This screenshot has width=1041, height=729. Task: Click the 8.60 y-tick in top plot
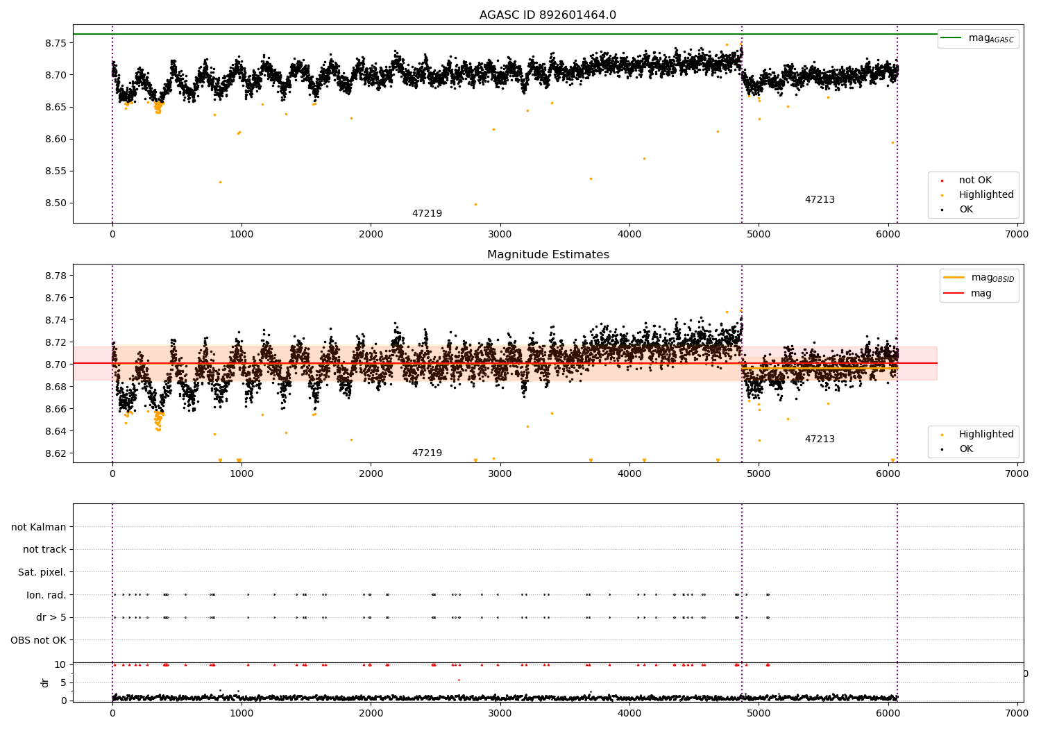pos(56,139)
